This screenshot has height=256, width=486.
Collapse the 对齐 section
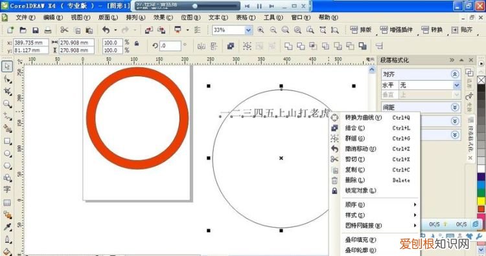tap(455, 74)
